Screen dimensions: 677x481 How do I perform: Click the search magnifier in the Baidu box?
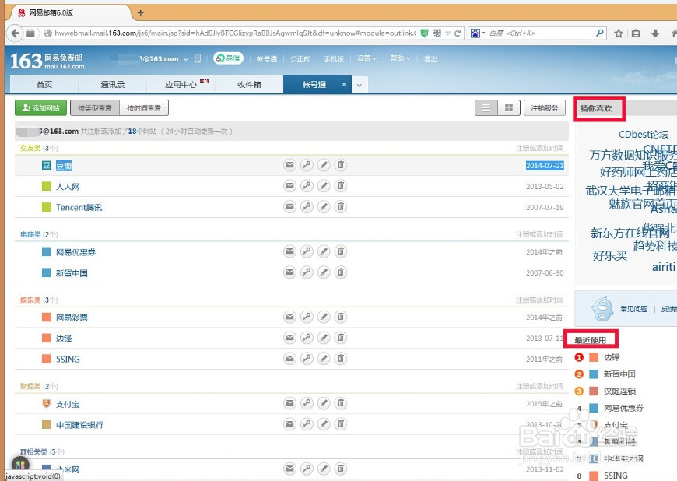(599, 33)
